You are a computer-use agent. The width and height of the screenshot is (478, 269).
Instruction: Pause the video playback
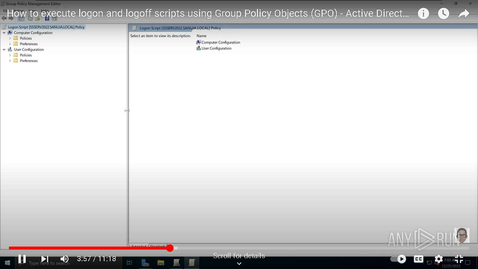(22, 259)
